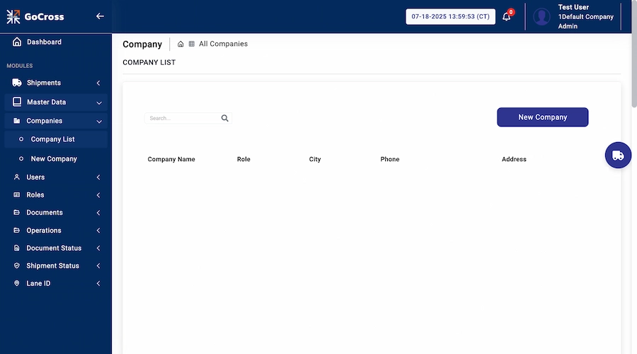Click the floating truck button
Screen dimensions: 637x354
(x=618, y=155)
